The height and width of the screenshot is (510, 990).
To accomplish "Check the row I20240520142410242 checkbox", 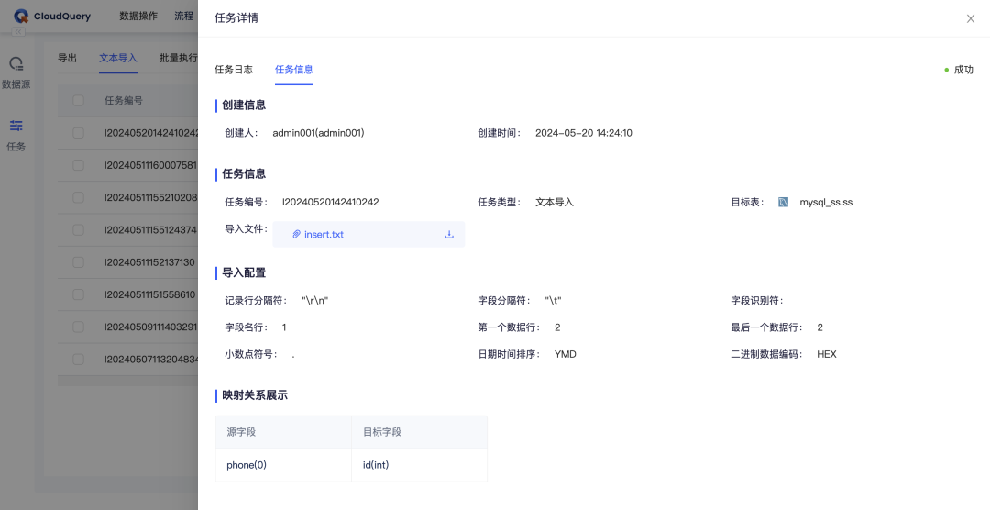I will coord(78,133).
